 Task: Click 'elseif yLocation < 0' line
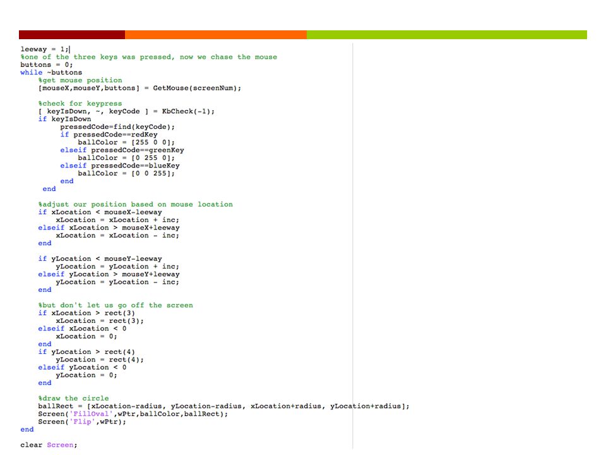point(82,367)
